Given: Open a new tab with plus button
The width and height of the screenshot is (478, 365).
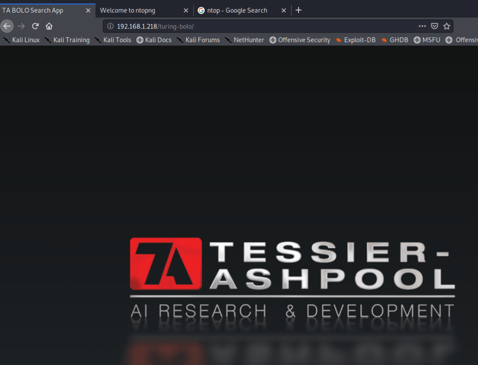Looking at the screenshot, I should pos(299,10).
